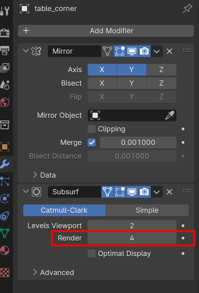Enable the Optimal Display checkbox
Viewport: 199px width, 293px height.
92,254
